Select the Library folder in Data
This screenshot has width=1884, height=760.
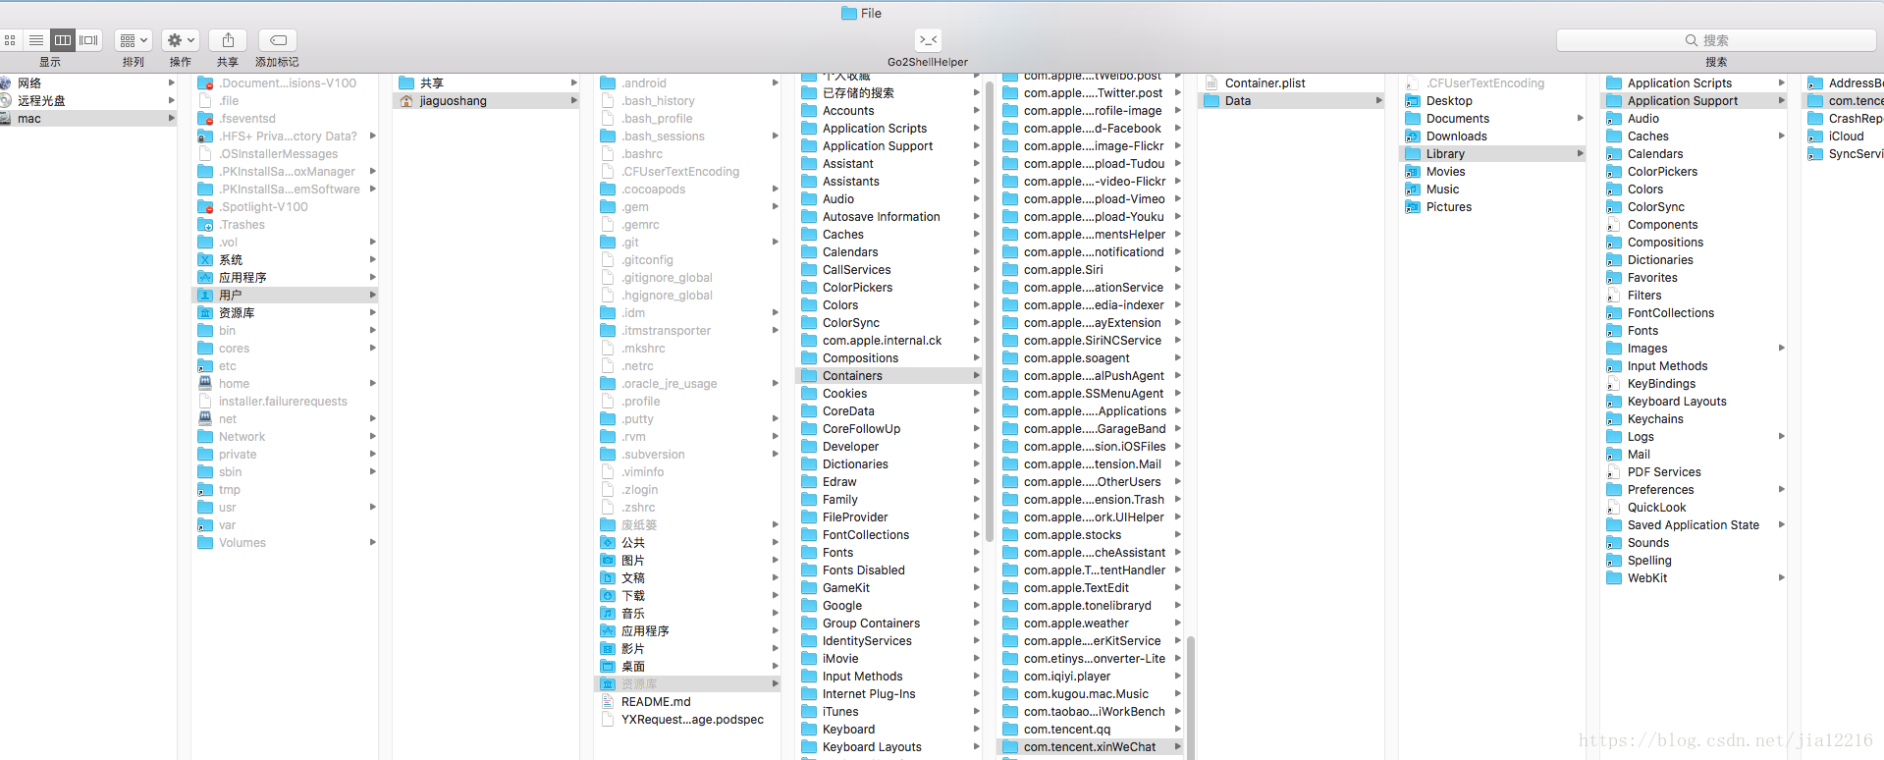[x=1492, y=154]
